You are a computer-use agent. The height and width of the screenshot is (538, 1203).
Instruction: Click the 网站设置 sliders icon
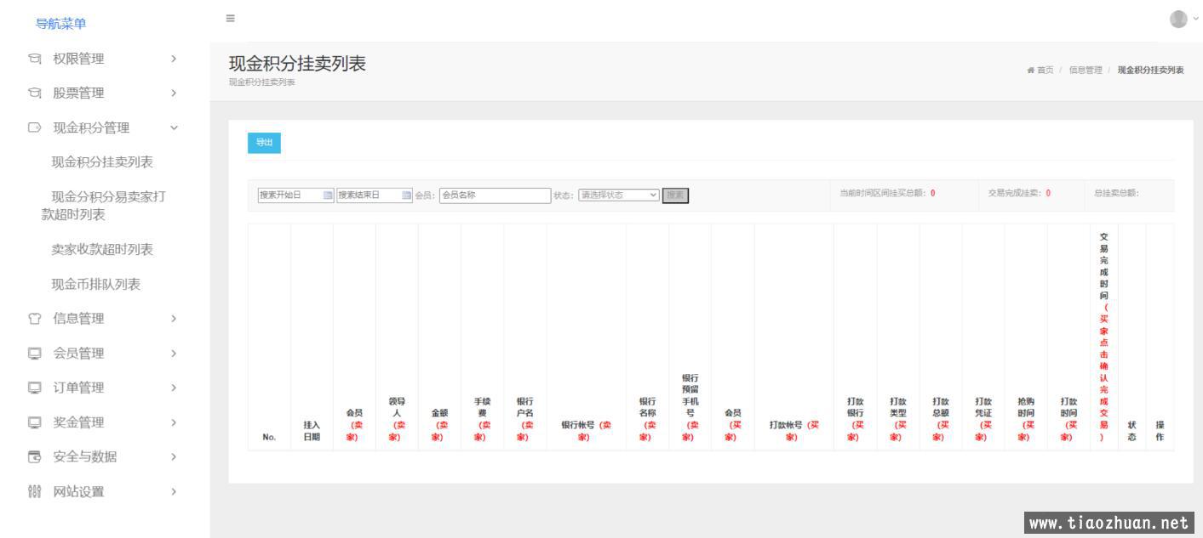35,491
